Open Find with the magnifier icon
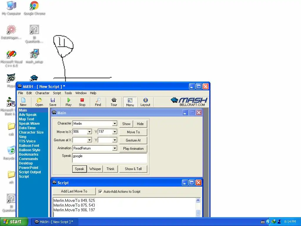Viewport: 301px width, 226px height. pyautogui.click(x=98, y=102)
